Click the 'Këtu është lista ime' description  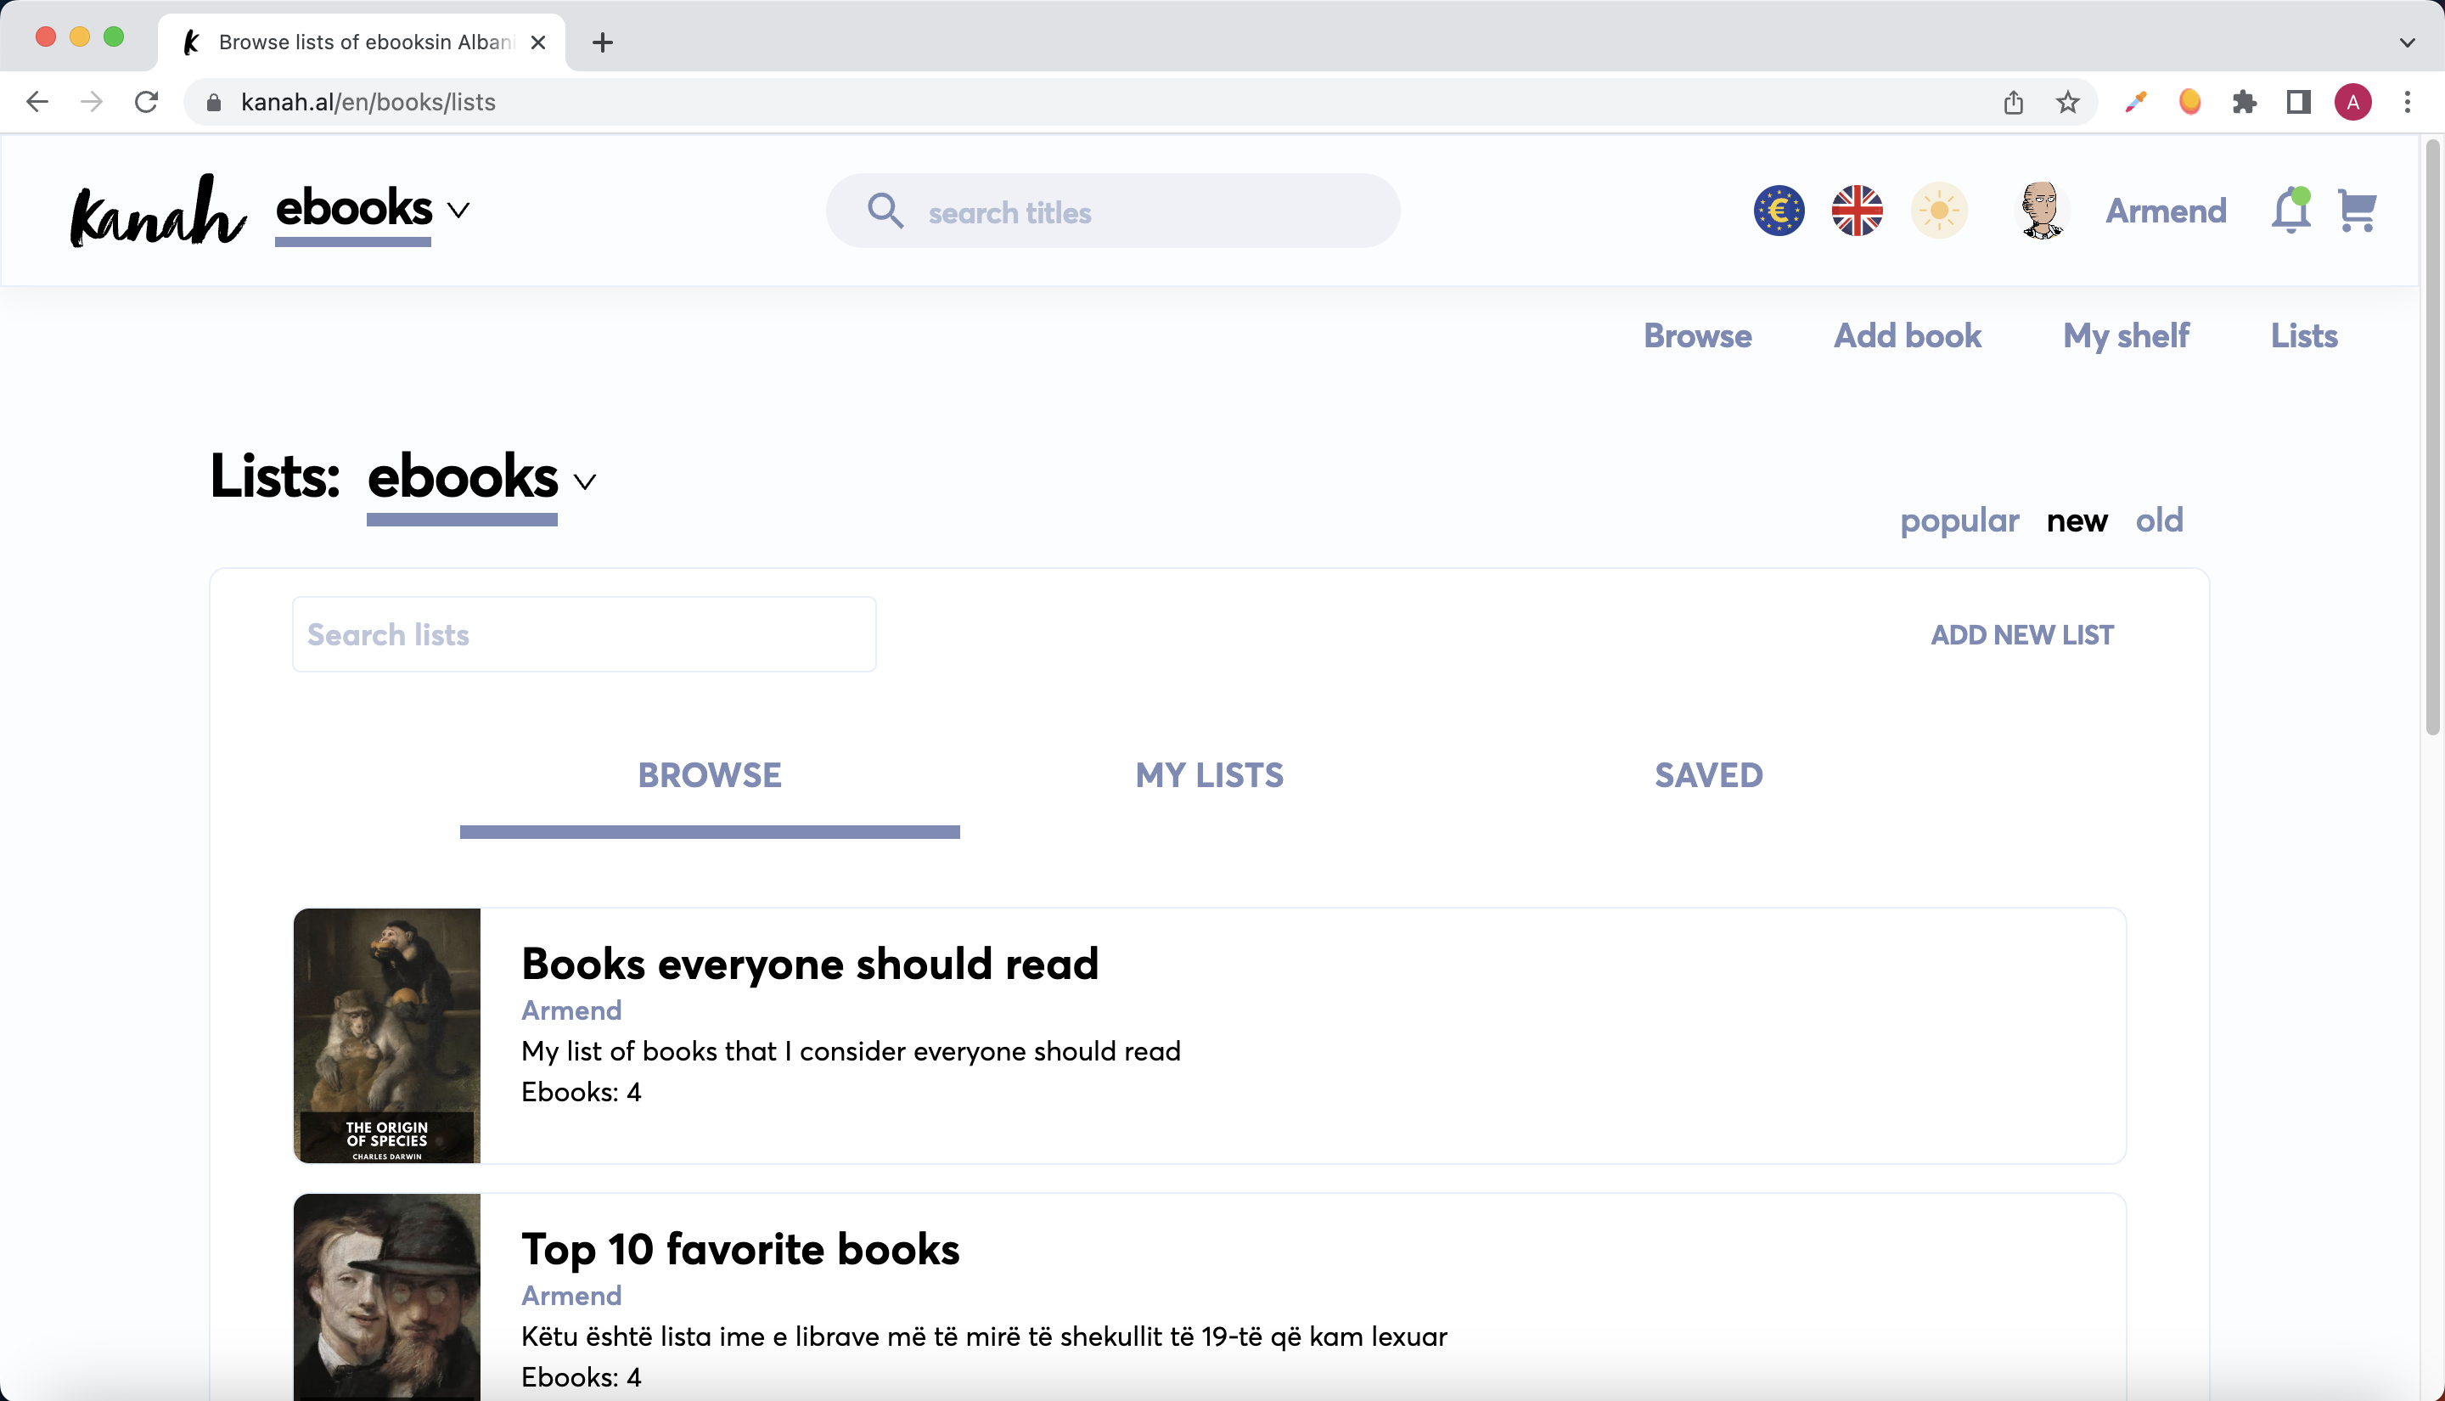[x=984, y=1336]
